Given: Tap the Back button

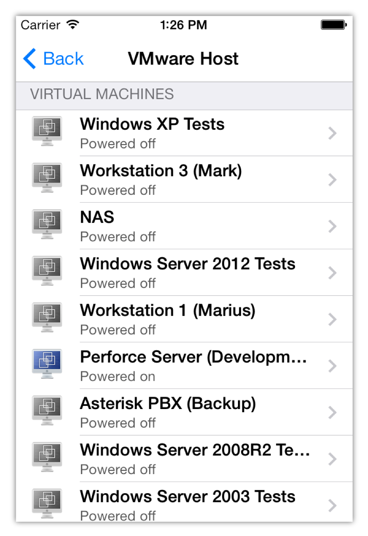Looking at the screenshot, I should [x=53, y=59].
